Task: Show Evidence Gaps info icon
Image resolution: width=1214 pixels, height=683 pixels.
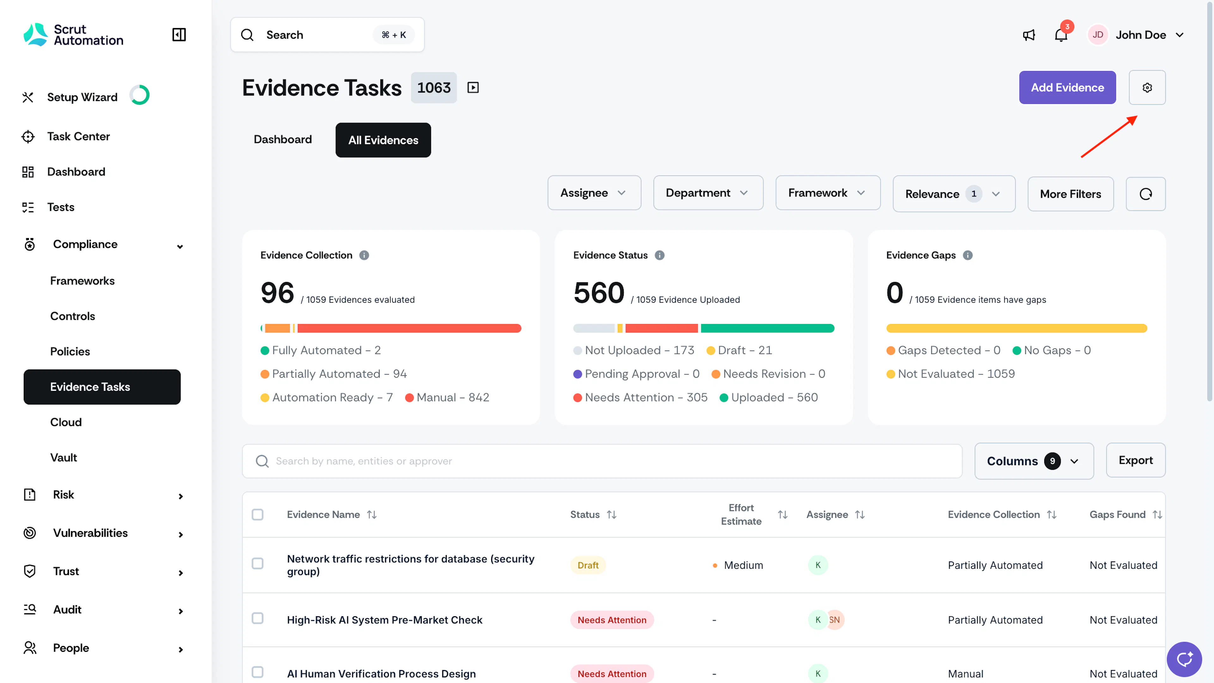Action: click(x=967, y=255)
